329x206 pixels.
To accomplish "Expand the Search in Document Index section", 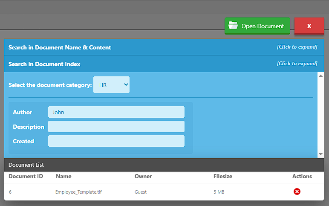I will click(x=44, y=64).
